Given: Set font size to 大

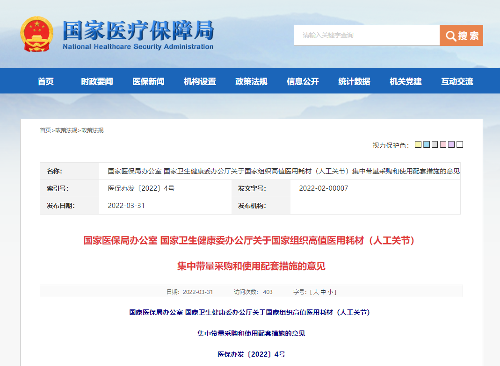Looking at the screenshot, I should pyautogui.click(x=317, y=292).
